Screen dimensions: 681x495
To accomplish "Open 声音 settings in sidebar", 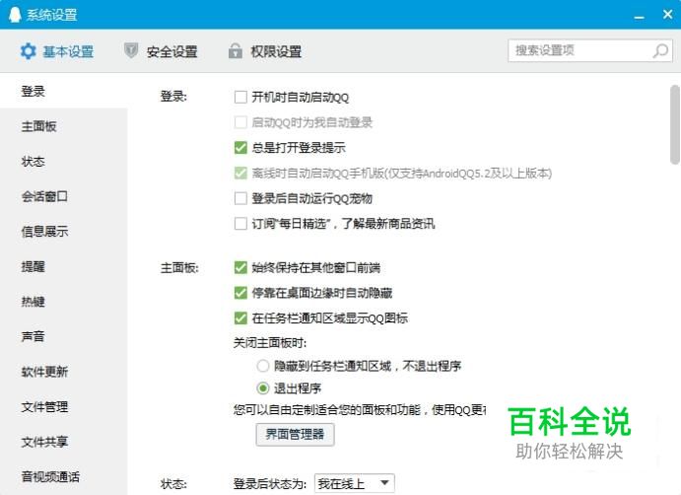I will click(x=63, y=337).
